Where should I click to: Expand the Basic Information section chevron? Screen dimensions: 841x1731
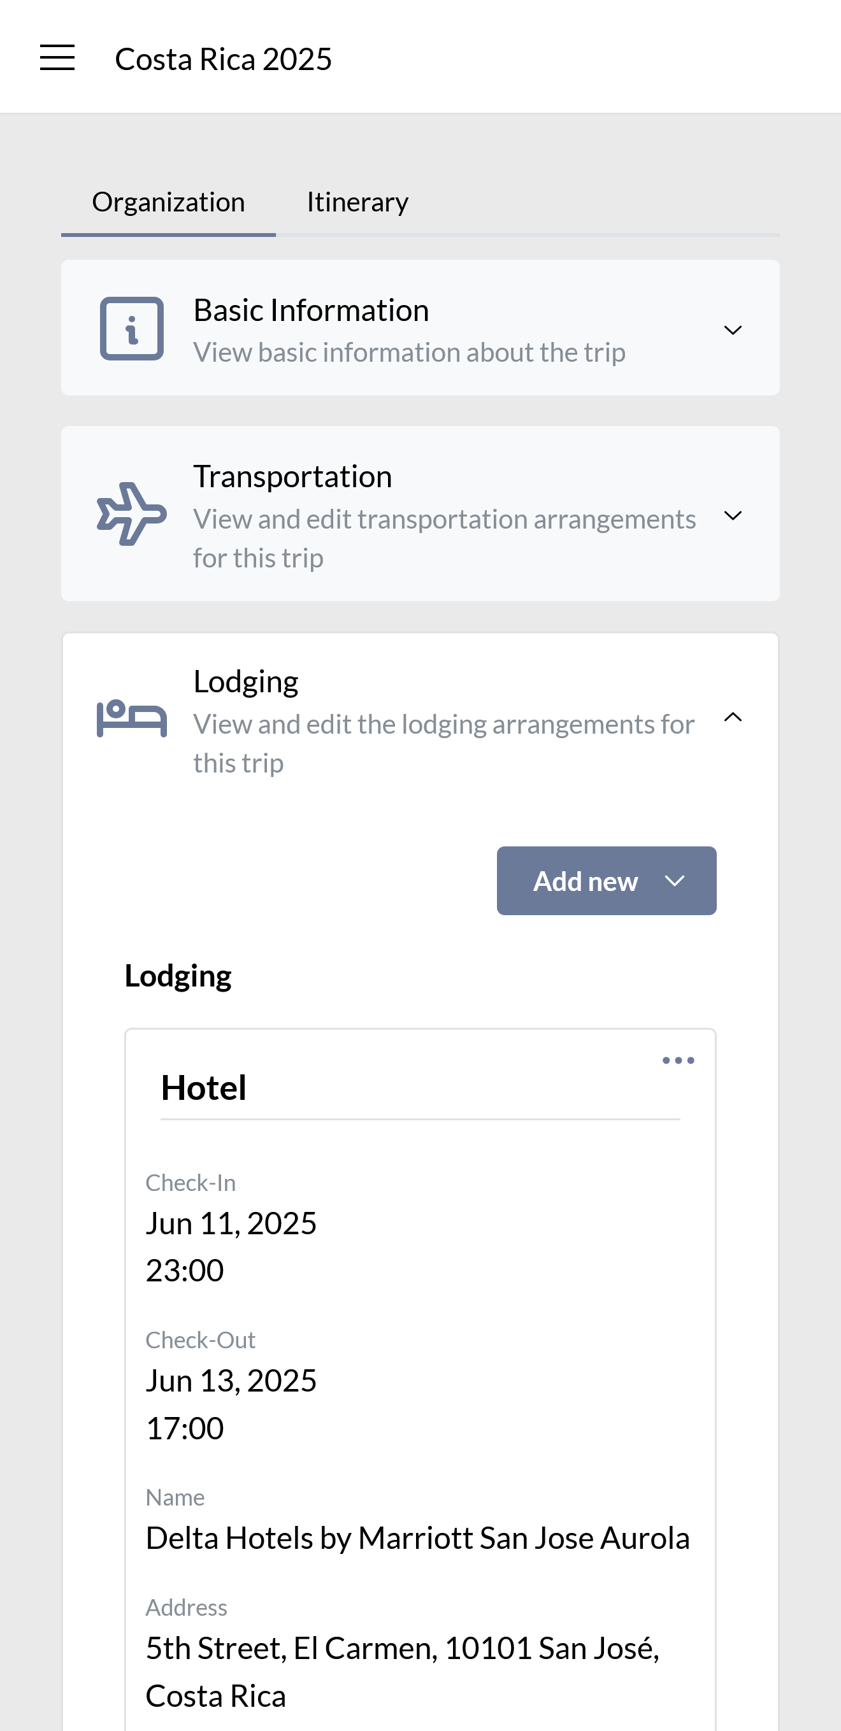pos(732,330)
